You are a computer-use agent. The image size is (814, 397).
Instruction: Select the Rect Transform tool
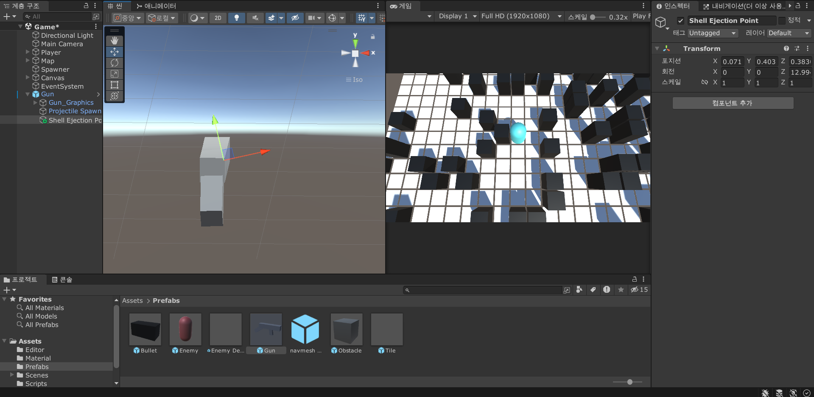[115, 85]
